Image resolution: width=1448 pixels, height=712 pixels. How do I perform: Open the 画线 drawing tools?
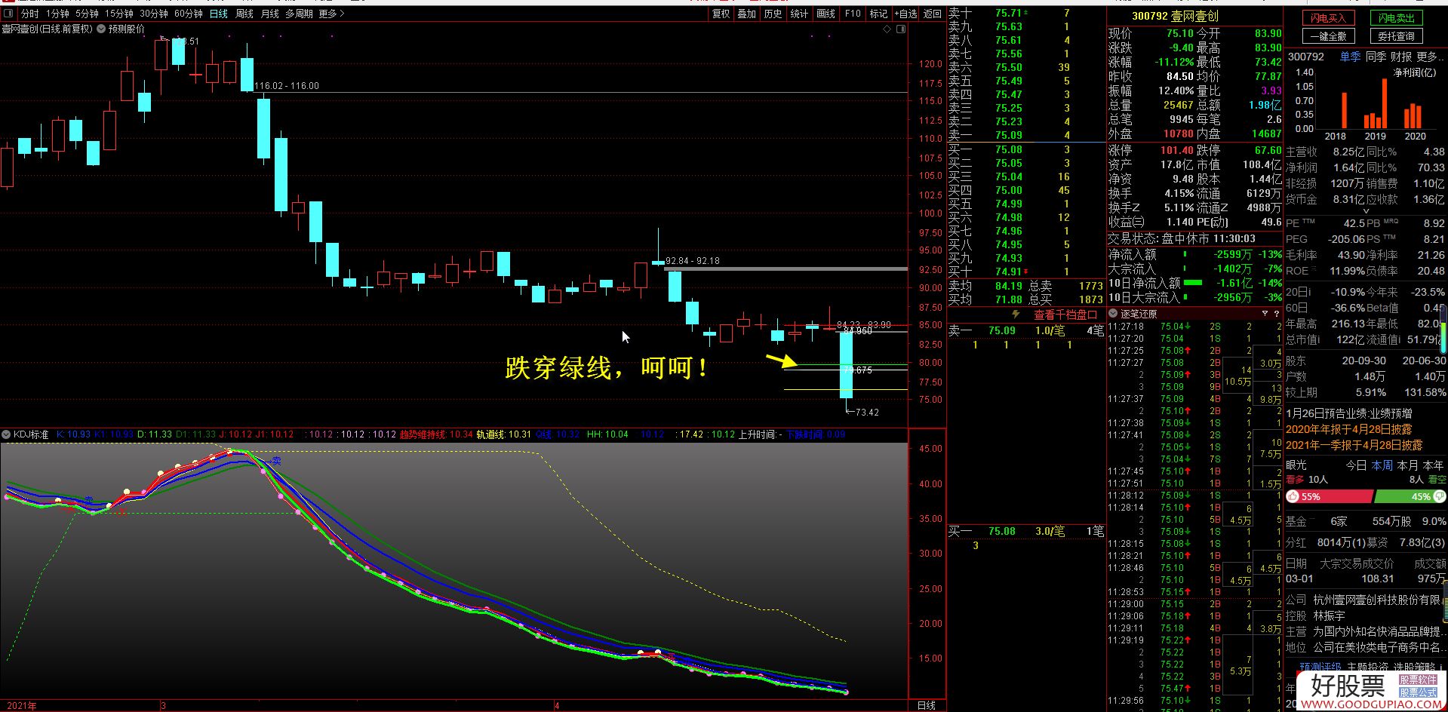pyautogui.click(x=826, y=14)
